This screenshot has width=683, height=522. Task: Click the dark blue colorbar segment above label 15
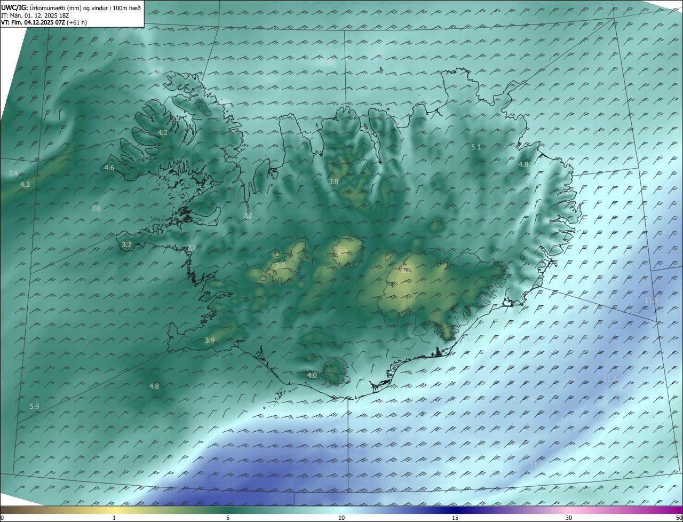pyautogui.click(x=455, y=510)
